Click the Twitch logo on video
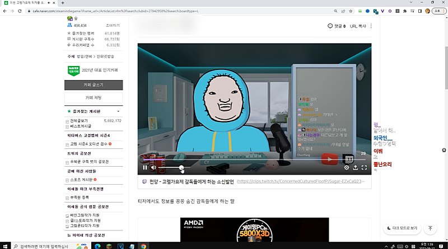Viewport: 448px width, 249px height. tap(348, 159)
